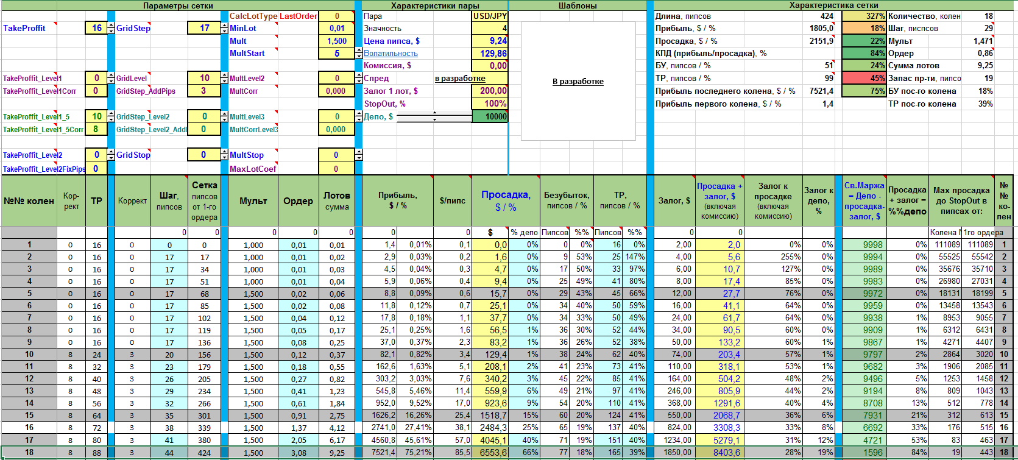Select the free margin cell 9998
Screen dimensions: 1018x460
pyautogui.click(x=864, y=245)
